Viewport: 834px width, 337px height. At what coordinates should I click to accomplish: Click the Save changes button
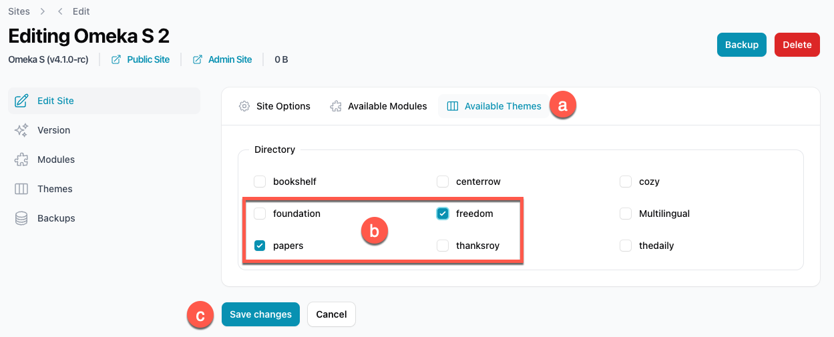click(260, 314)
